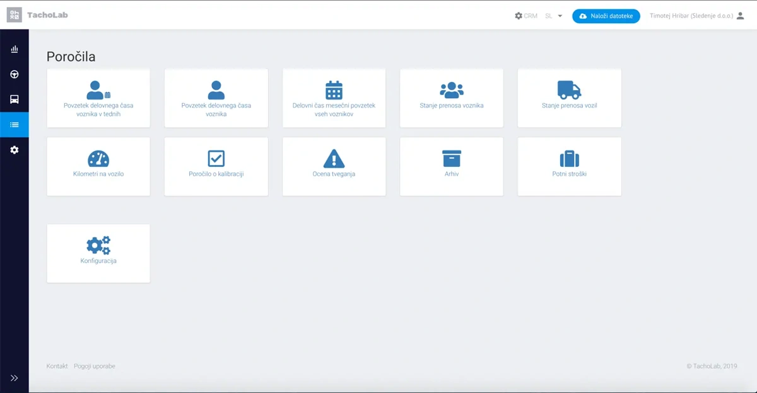Click the TachoLab logo icon
757x393 pixels.
[x=15, y=14]
